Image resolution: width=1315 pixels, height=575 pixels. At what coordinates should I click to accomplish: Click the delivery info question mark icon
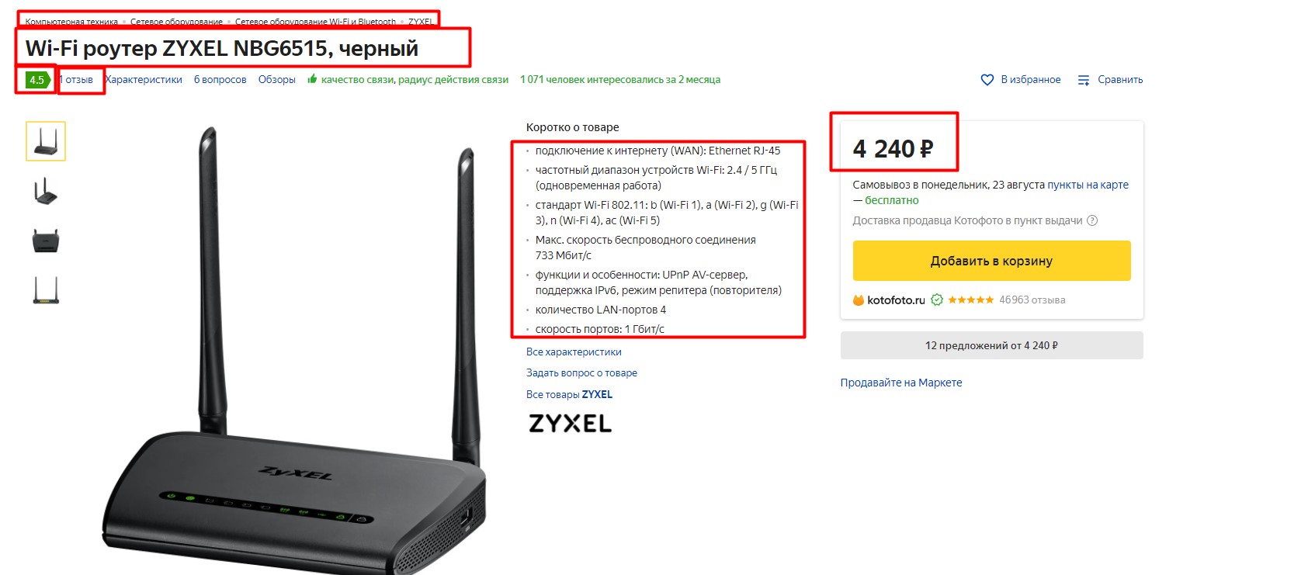tap(1092, 220)
